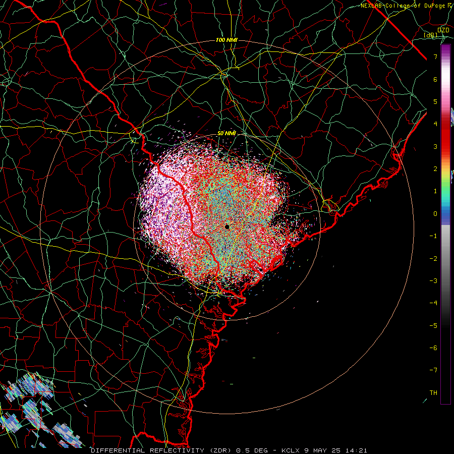454x454 pixels.
Task: Click the "100 NMI" range ring label
Action: click(226, 40)
